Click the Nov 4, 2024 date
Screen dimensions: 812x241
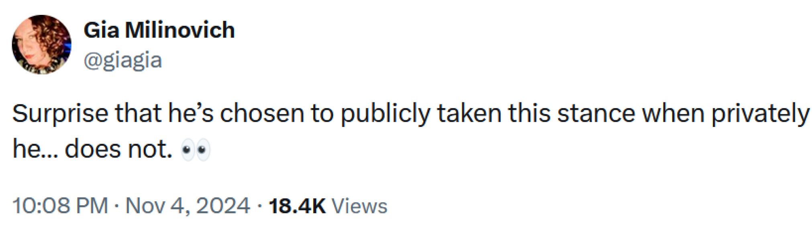pos(188,206)
